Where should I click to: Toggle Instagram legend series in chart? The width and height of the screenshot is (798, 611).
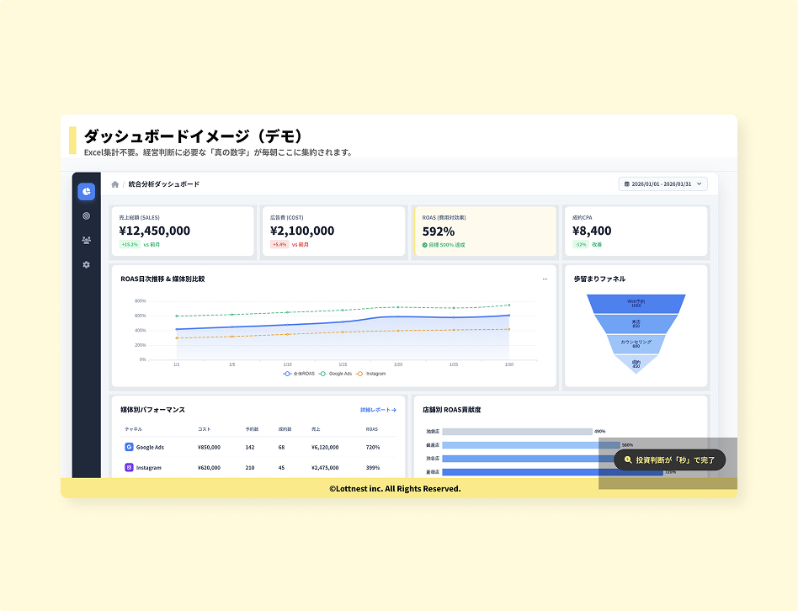pos(371,373)
